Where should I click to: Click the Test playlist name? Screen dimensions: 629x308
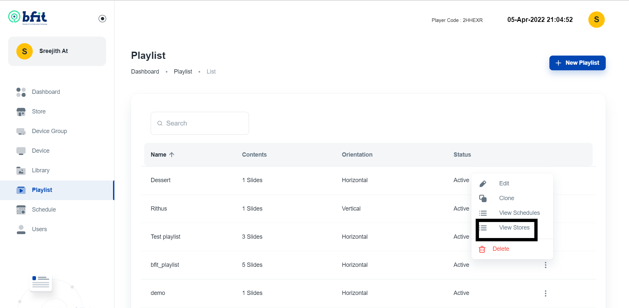coord(165,237)
